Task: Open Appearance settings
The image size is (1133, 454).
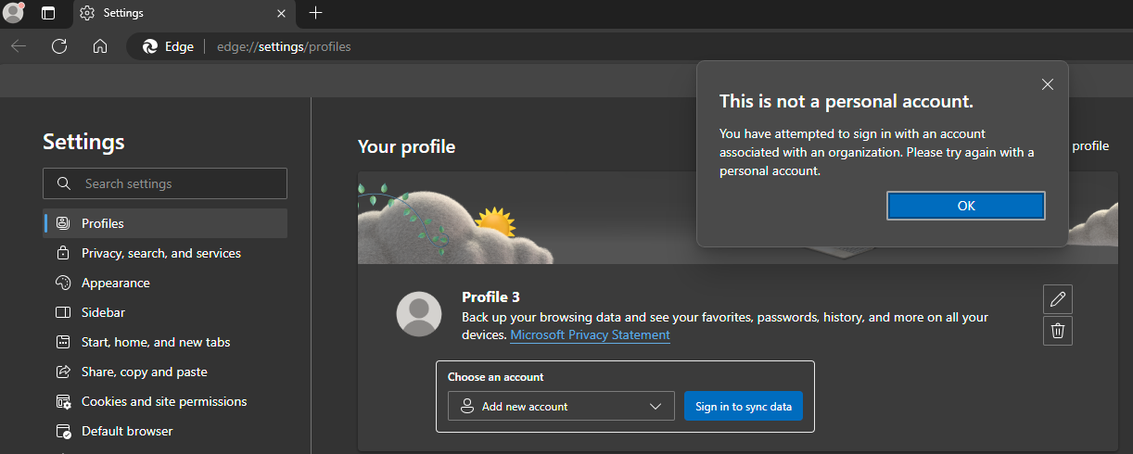Action: click(165, 283)
